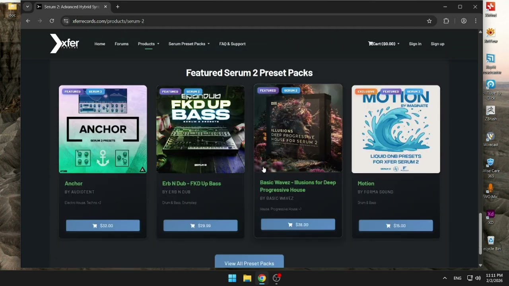The height and width of the screenshot is (286, 509).
Task: Click the Motion pack cover image
Action: (396, 129)
